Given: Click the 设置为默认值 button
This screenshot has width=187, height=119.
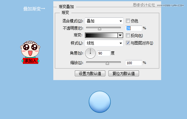Looking at the screenshot, I should coord(90,74).
